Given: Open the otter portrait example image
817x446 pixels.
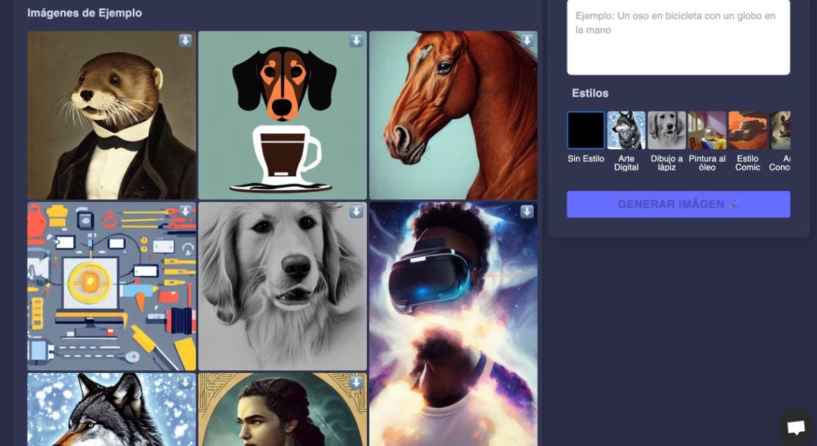Looking at the screenshot, I should [111, 115].
